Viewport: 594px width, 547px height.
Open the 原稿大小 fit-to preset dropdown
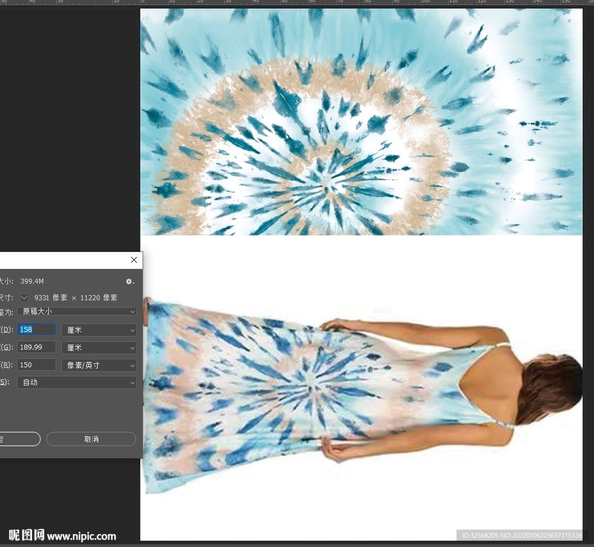pyautogui.click(x=77, y=312)
